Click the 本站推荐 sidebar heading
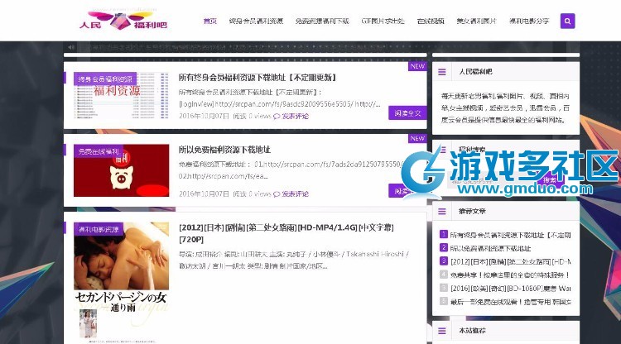 tap(472, 331)
